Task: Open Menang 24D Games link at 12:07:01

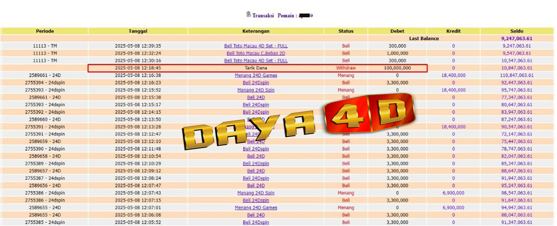Action: tap(256, 208)
